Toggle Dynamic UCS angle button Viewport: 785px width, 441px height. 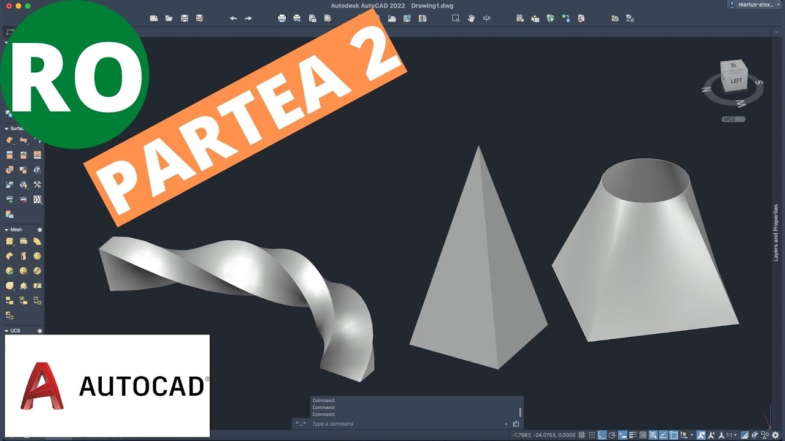coord(663,435)
